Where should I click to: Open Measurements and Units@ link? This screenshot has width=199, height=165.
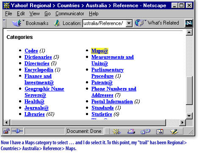pos(113,60)
